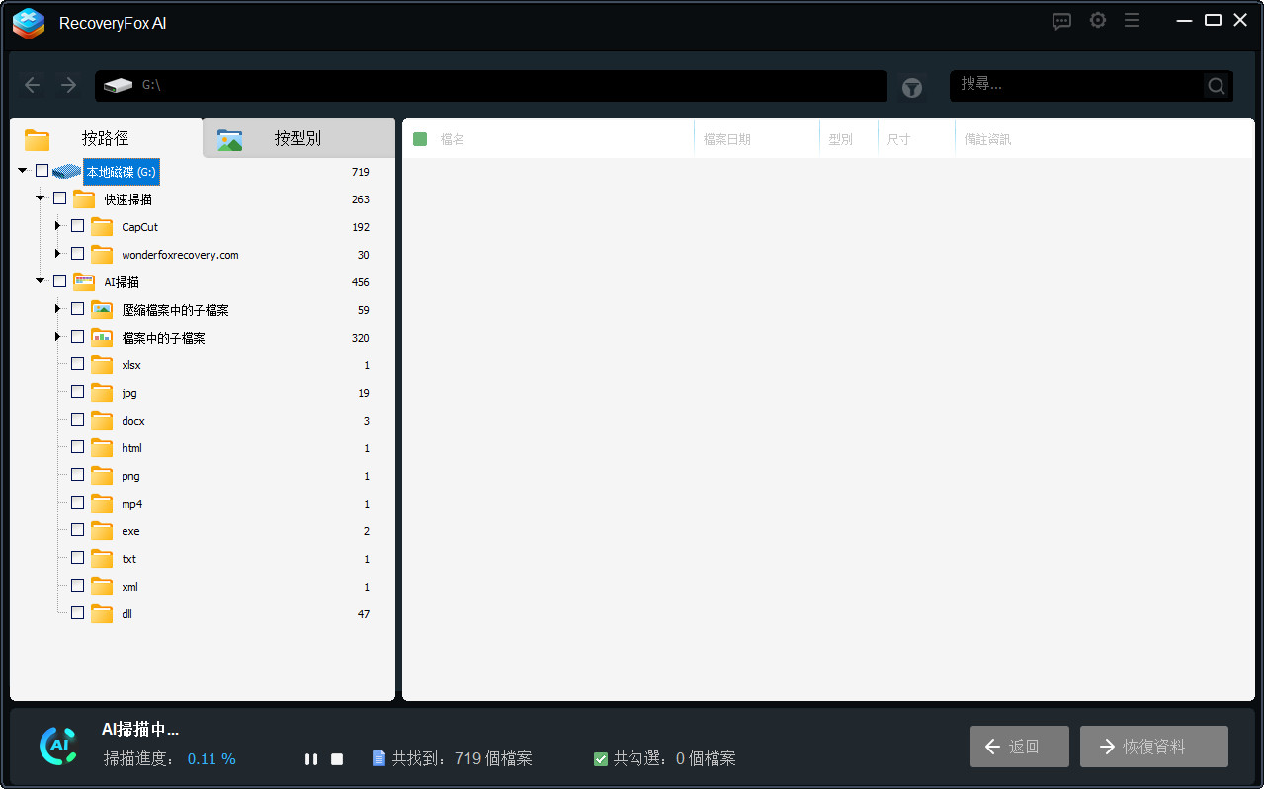Click the AI scan spinner icon
The image size is (1264, 789).
coord(58,746)
